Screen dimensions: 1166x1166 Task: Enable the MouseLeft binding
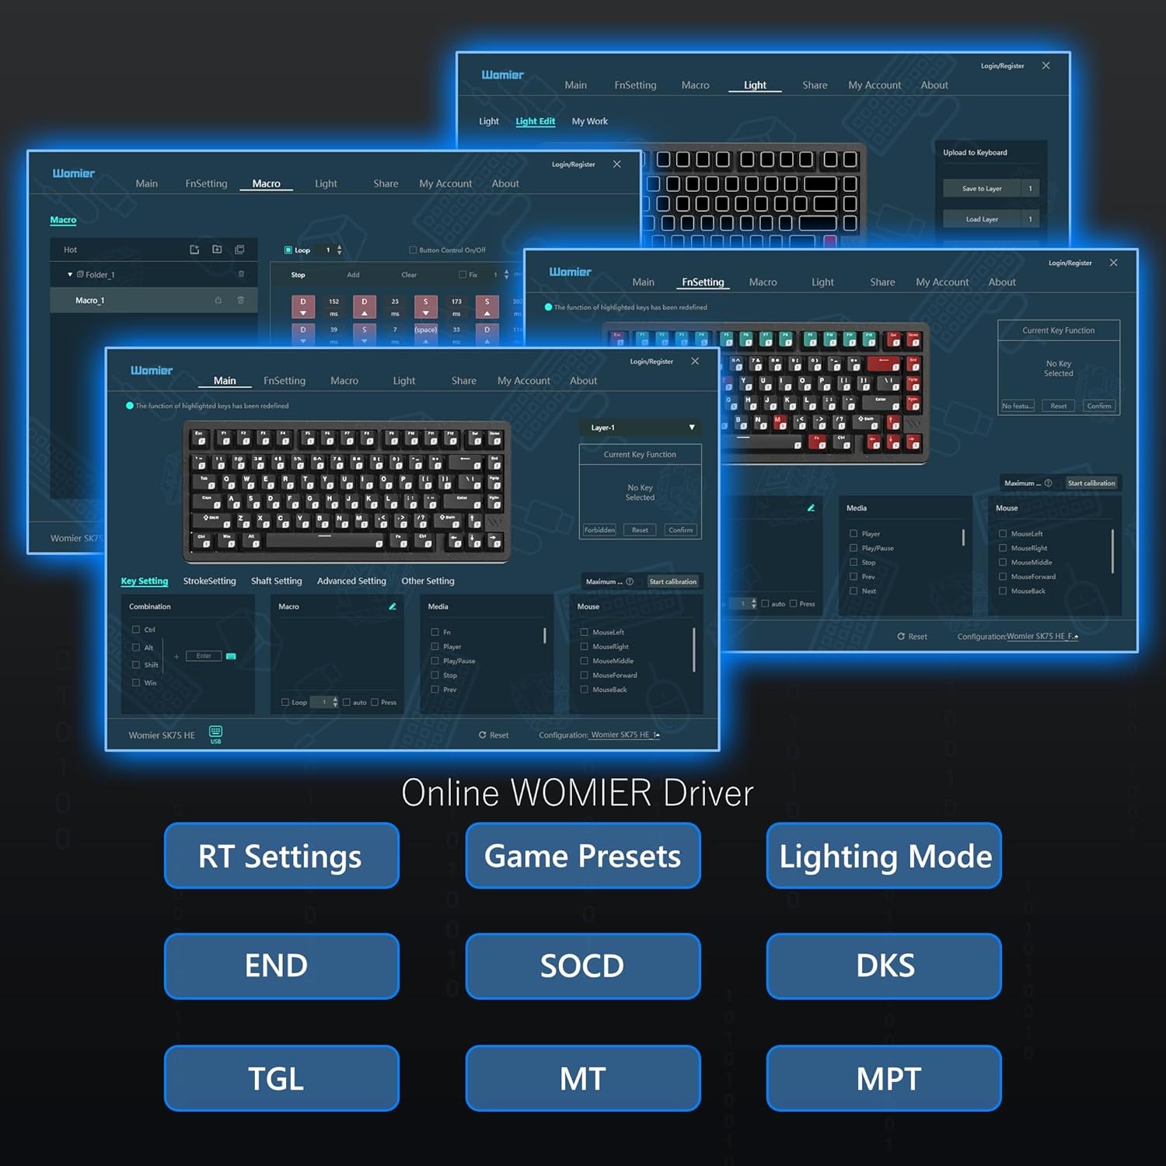pyautogui.click(x=584, y=632)
